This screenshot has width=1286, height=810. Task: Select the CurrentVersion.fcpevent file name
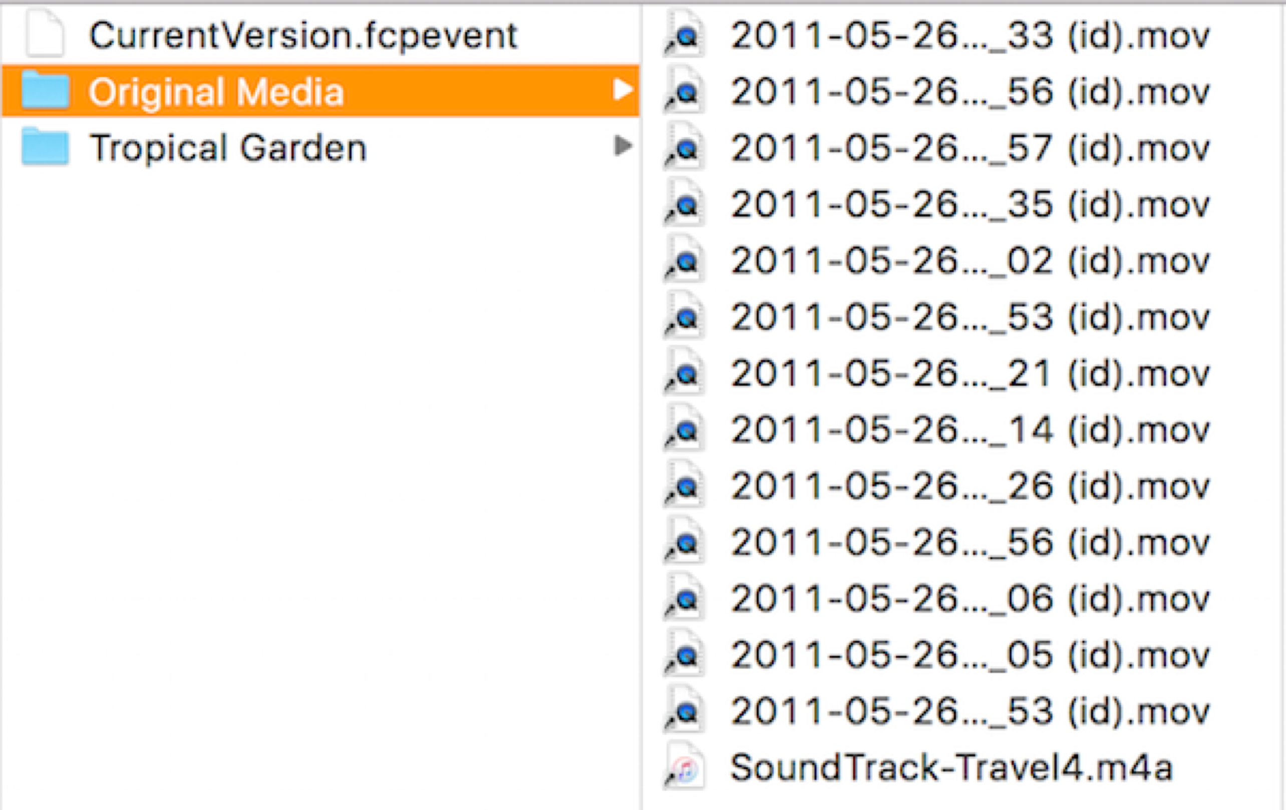303,36
